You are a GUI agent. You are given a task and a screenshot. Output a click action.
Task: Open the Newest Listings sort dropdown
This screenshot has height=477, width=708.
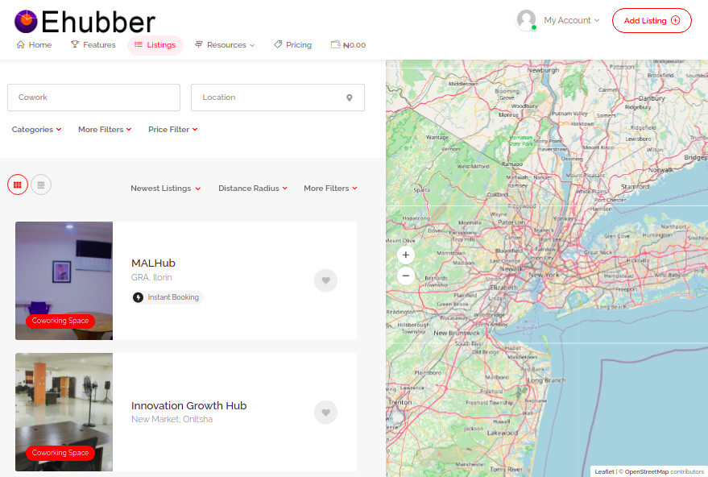click(x=166, y=189)
